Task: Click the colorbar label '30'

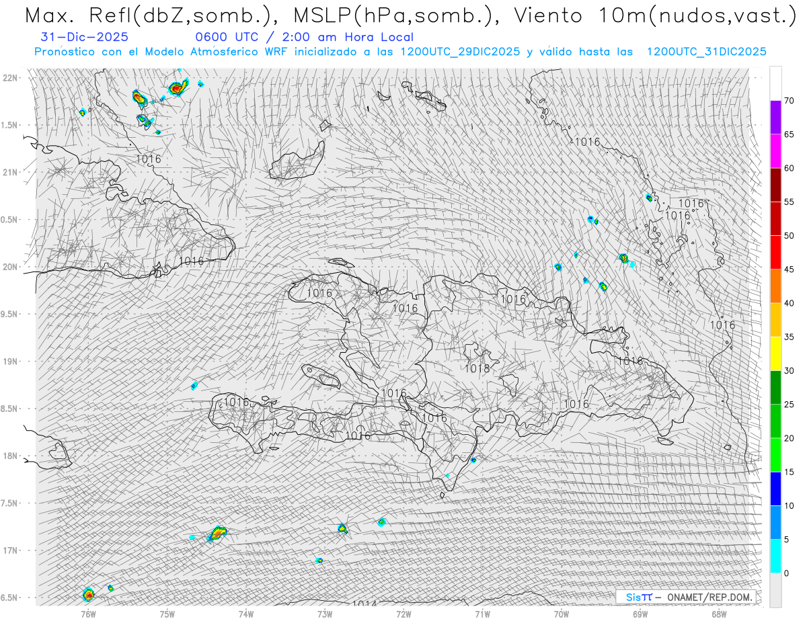Action: 789,370
